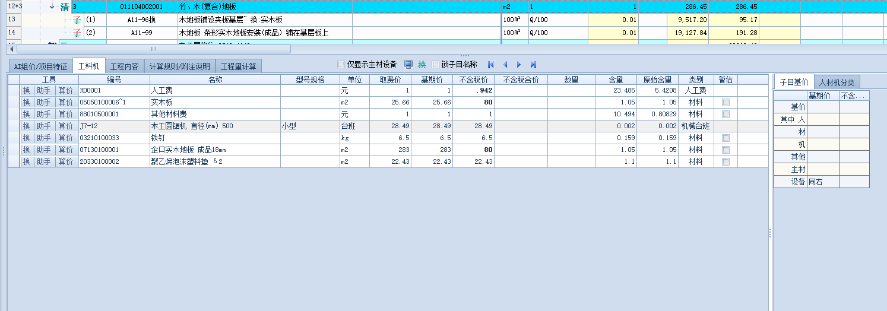Click the monitor display icon in toolbar
Screen dimensions: 887x311
408,64
